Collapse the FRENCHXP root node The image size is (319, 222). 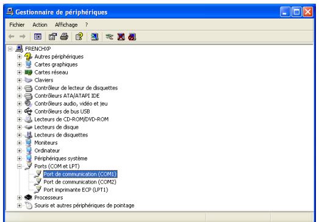10,49
